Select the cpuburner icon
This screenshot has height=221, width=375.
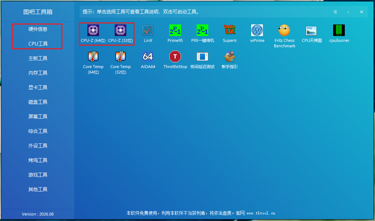coord(339,30)
